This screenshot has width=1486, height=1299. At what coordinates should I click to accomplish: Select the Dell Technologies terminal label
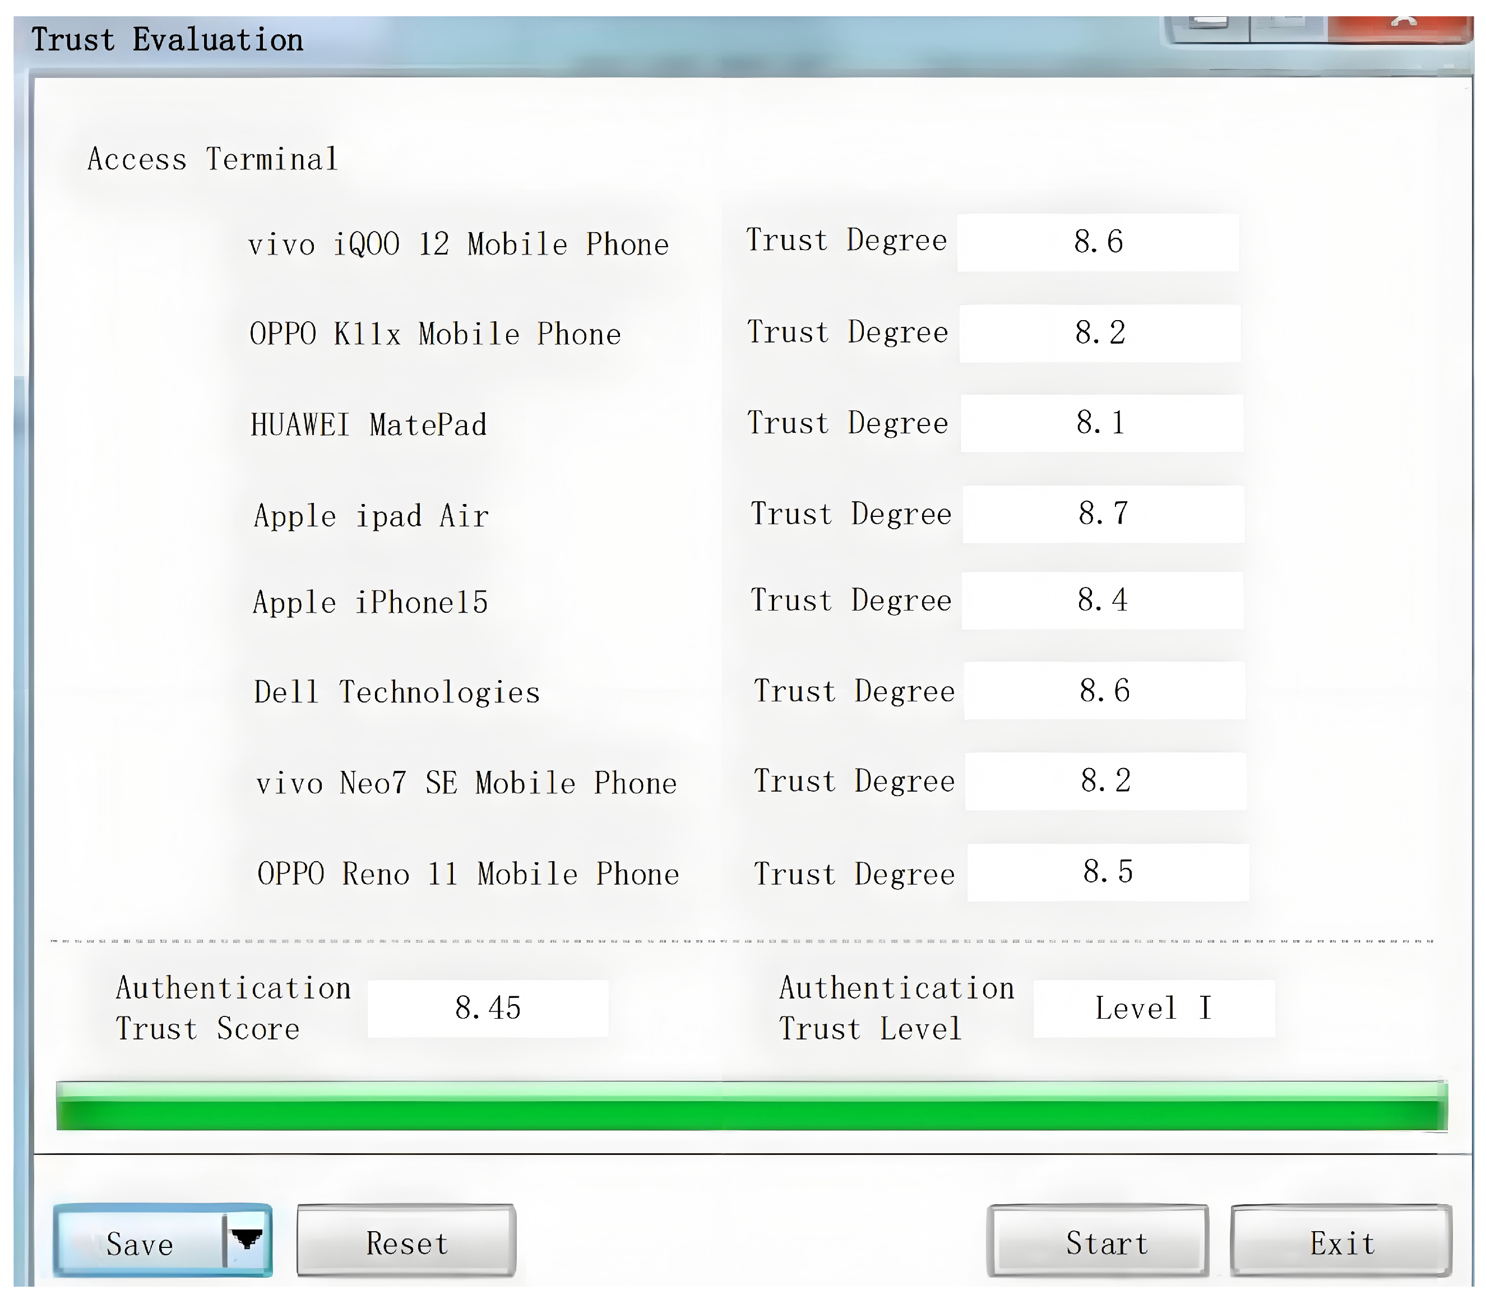tap(396, 692)
